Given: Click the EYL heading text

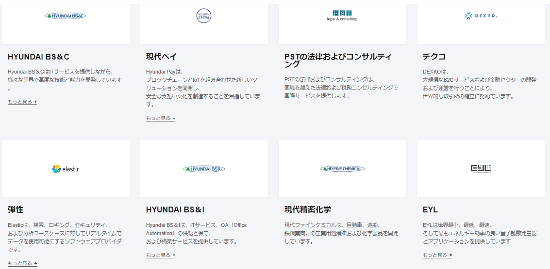Looking at the screenshot, I should [x=430, y=209].
